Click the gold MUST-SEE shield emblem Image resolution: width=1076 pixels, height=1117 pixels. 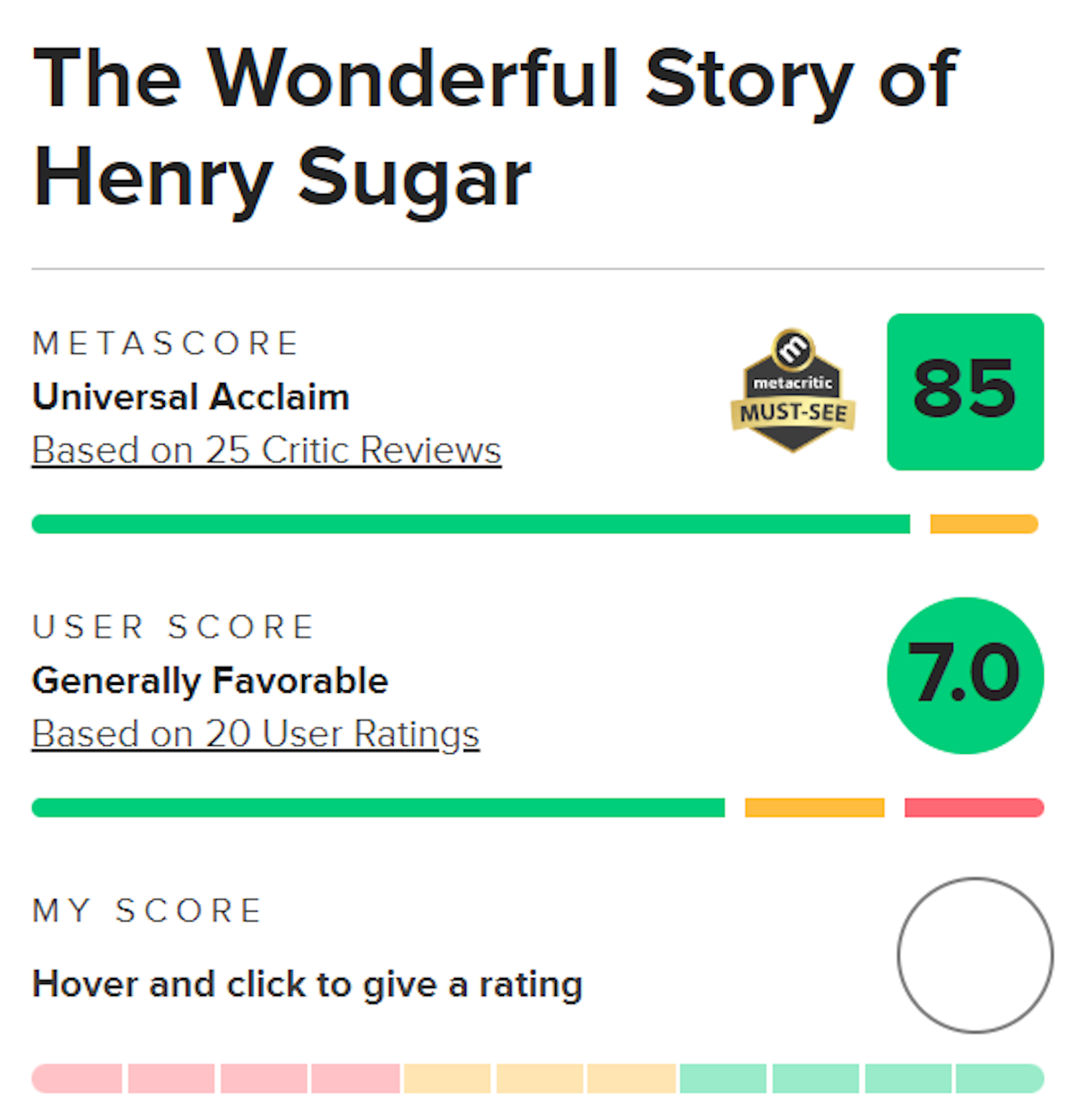(x=793, y=412)
